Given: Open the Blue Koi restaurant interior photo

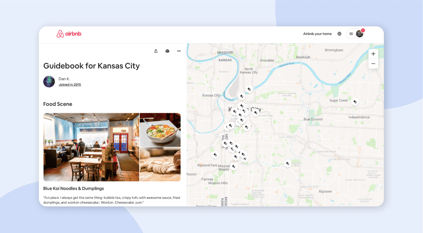Looking at the screenshot, I should point(91,147).
